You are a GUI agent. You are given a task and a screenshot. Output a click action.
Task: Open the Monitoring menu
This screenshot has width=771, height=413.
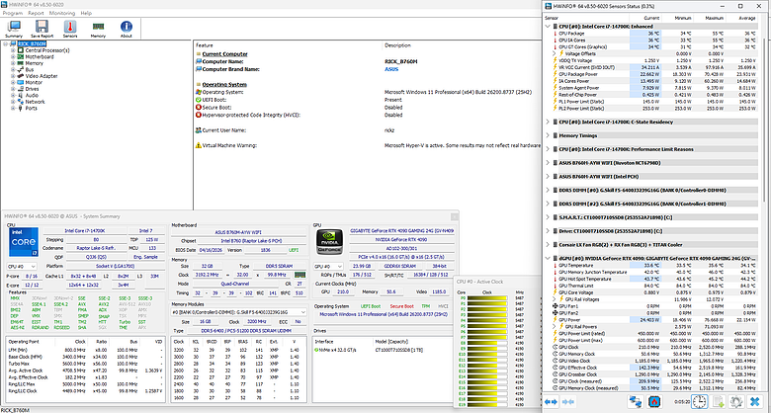click(62, 13)
